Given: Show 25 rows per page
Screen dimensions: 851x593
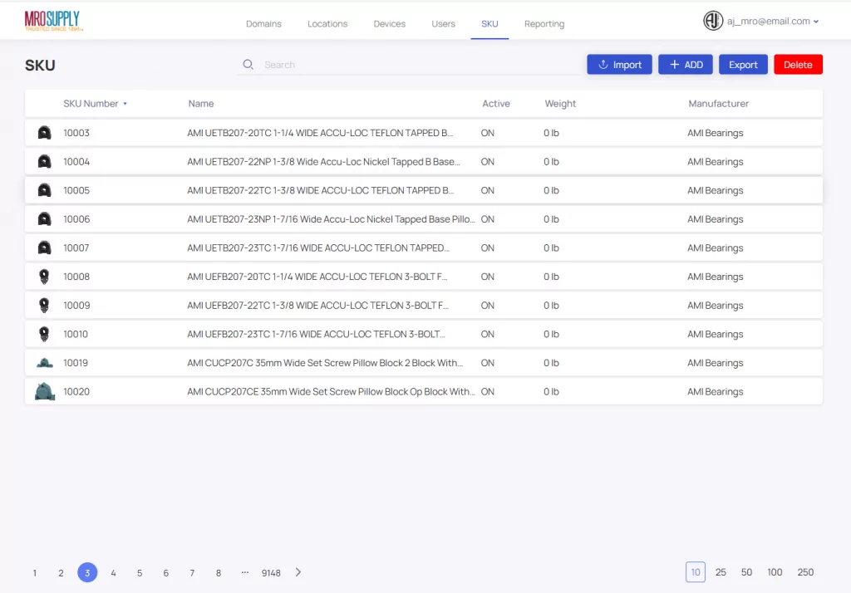Looking at the screenshot, I should pyautogui.click(x=721, y=572).
